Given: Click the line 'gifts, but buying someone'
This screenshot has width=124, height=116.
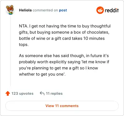Looking at the screenshot, I should coord(64,32).
